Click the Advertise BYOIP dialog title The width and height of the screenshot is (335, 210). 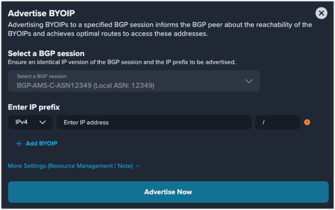41,13
